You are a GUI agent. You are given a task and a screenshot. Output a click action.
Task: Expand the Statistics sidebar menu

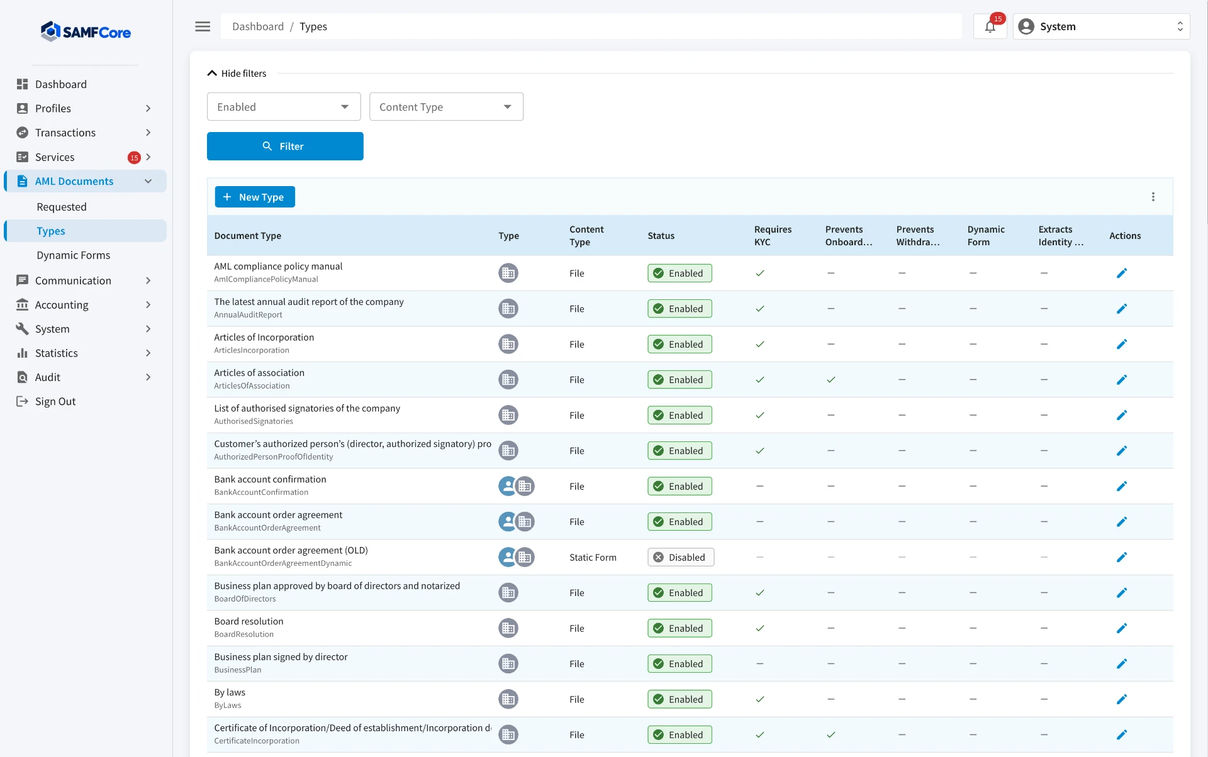[84, 353]
